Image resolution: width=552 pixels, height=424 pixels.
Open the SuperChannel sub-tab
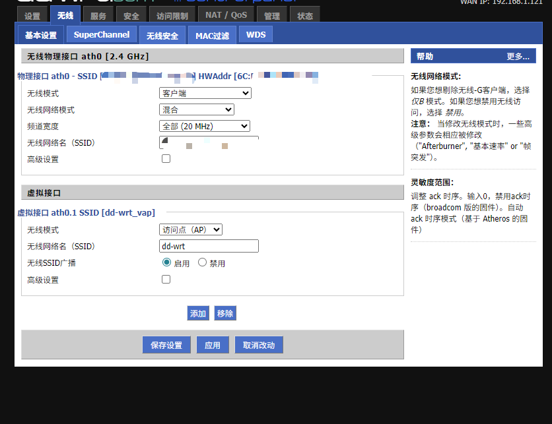click(102, 34)
